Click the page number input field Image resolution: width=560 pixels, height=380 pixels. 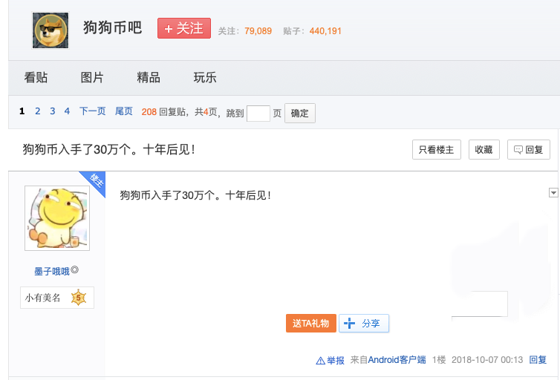pyautogui.click(x=258, y=113)
